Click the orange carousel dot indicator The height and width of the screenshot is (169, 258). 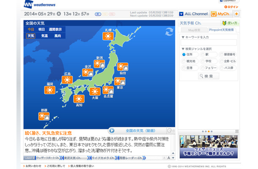(x=209, y=131)
